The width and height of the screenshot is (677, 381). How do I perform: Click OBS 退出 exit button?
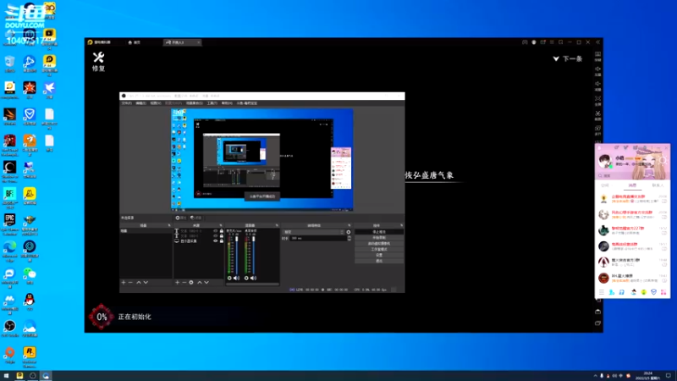379,261
